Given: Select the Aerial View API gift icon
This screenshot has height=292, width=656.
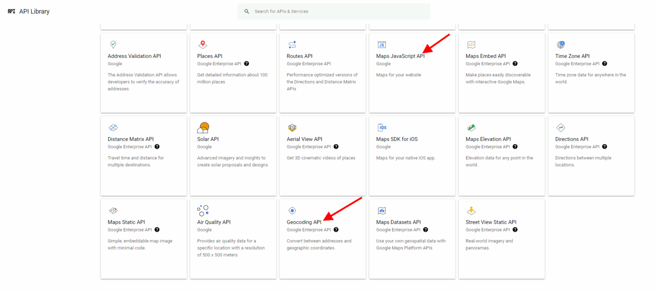Looking at the screenshot, I should click(x=292, y=127).
